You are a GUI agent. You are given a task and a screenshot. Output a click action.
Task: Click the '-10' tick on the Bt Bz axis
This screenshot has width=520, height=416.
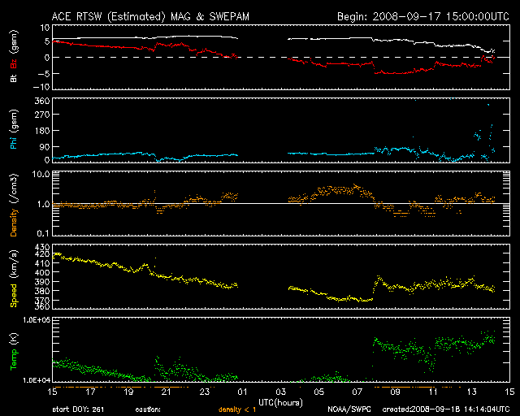pyautogui.click(x=41, y=87)
